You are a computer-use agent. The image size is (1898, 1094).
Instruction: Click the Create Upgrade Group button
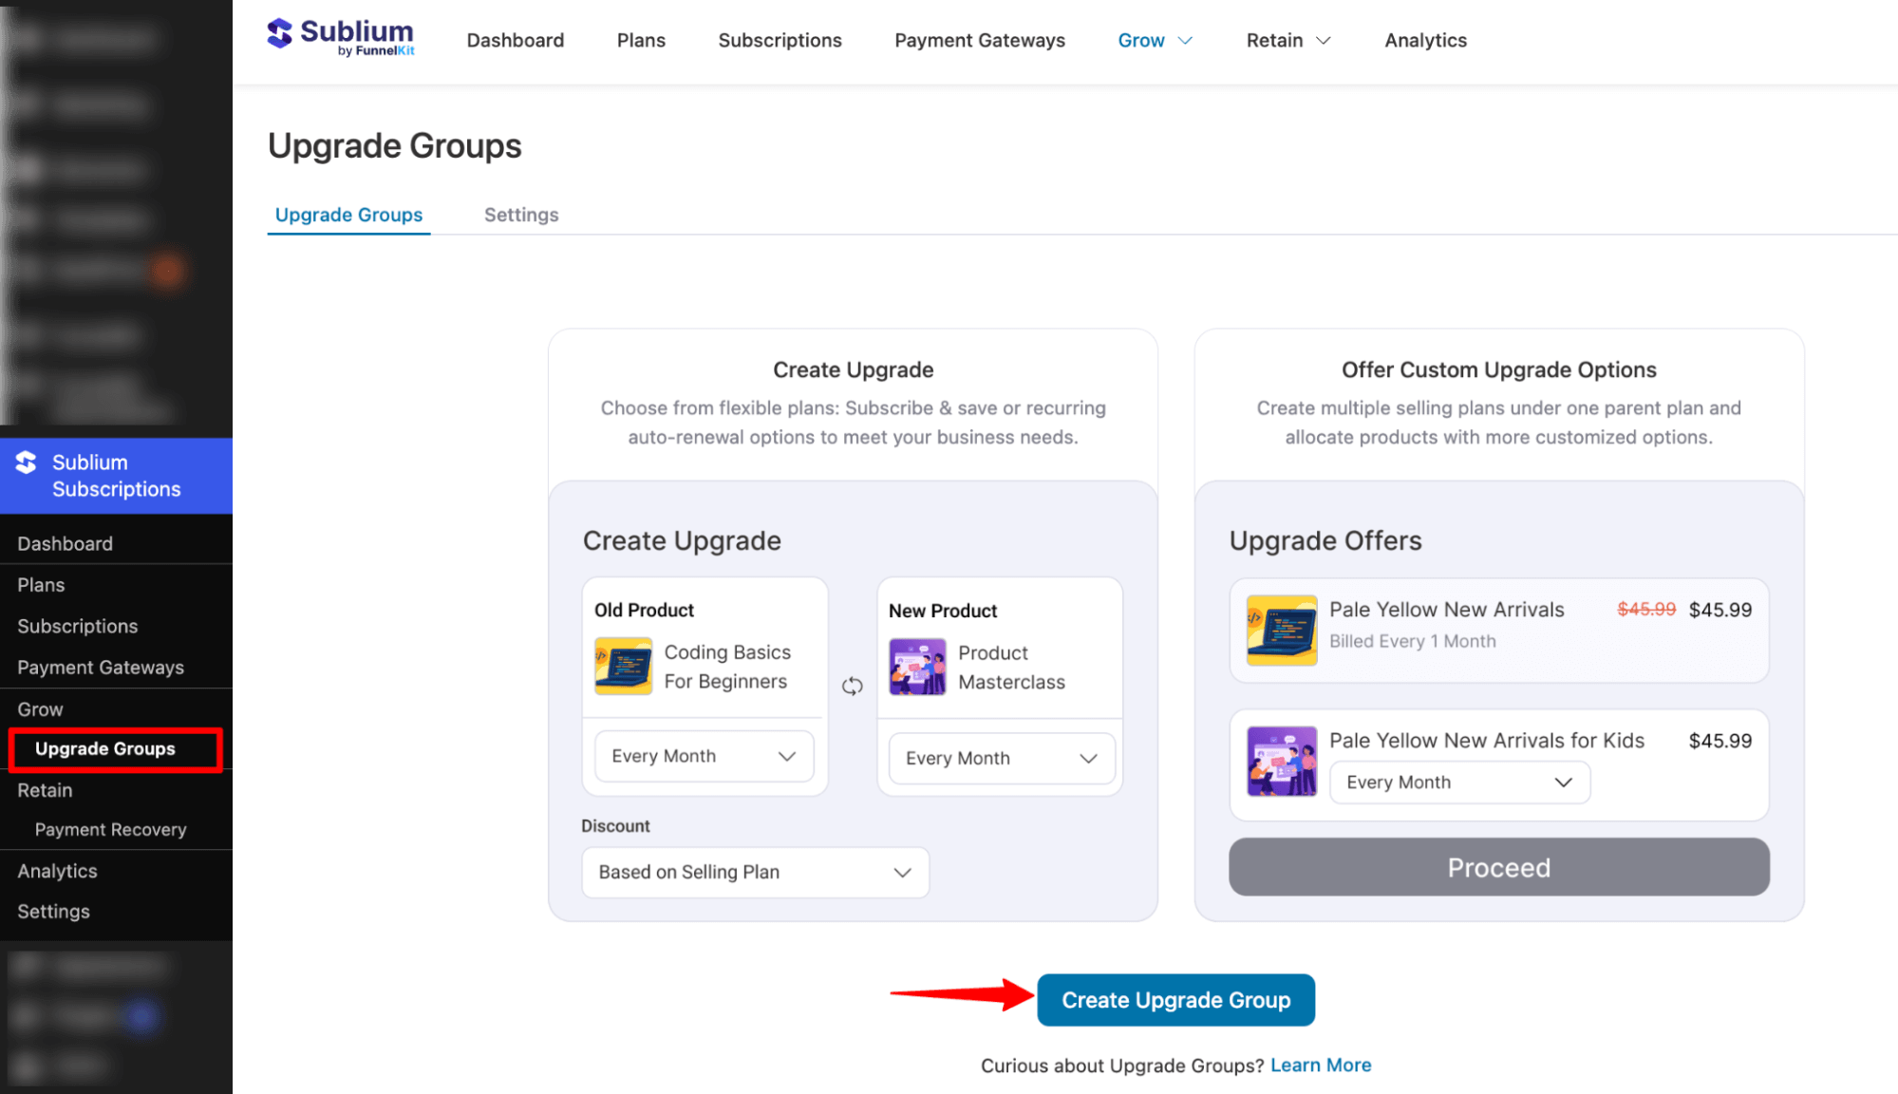[1175, 999]
